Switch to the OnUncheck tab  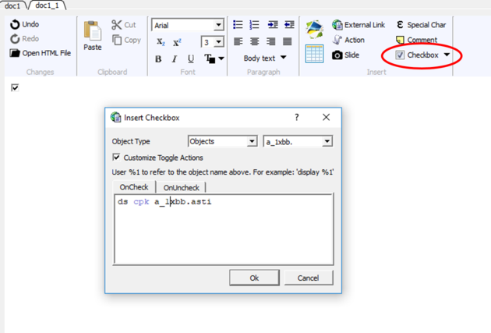click(x=181, y=187)
